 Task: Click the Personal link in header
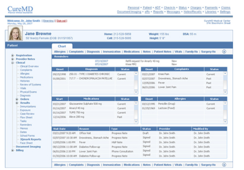[133, 8]
